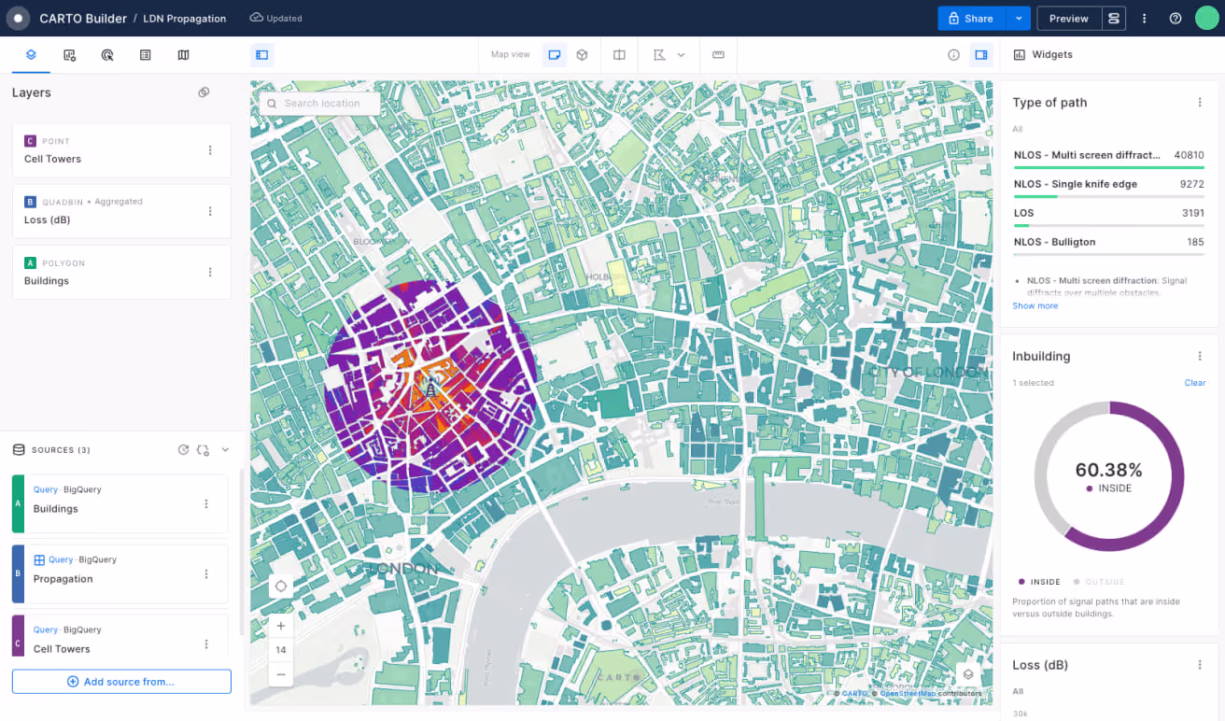This screenshot has width=1225, height=721.
Task: Click the Add source from button
Action: (x=121, y=681)
